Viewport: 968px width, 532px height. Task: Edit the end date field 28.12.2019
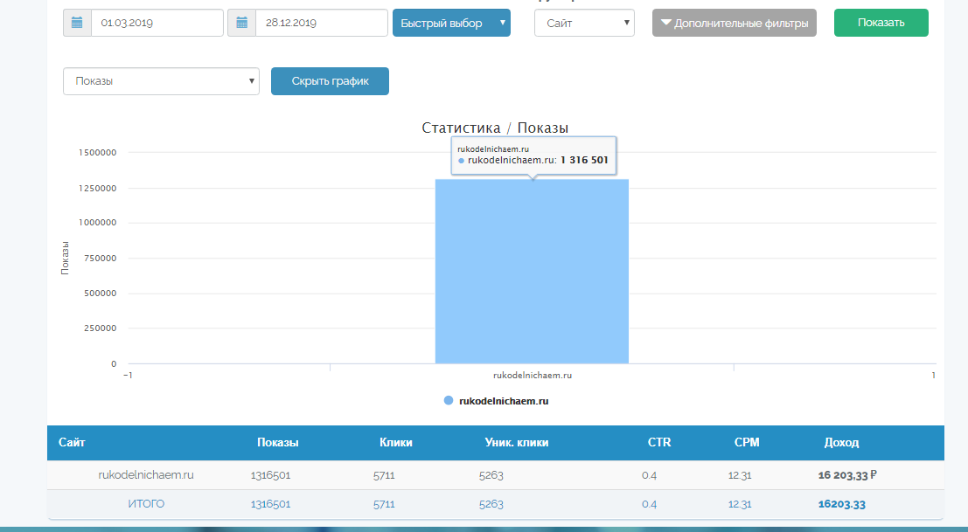pos(322,23)
